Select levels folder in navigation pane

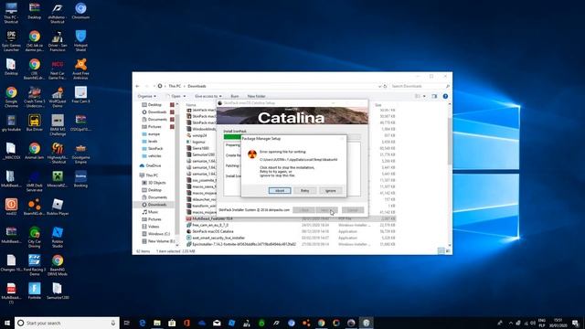153,142
